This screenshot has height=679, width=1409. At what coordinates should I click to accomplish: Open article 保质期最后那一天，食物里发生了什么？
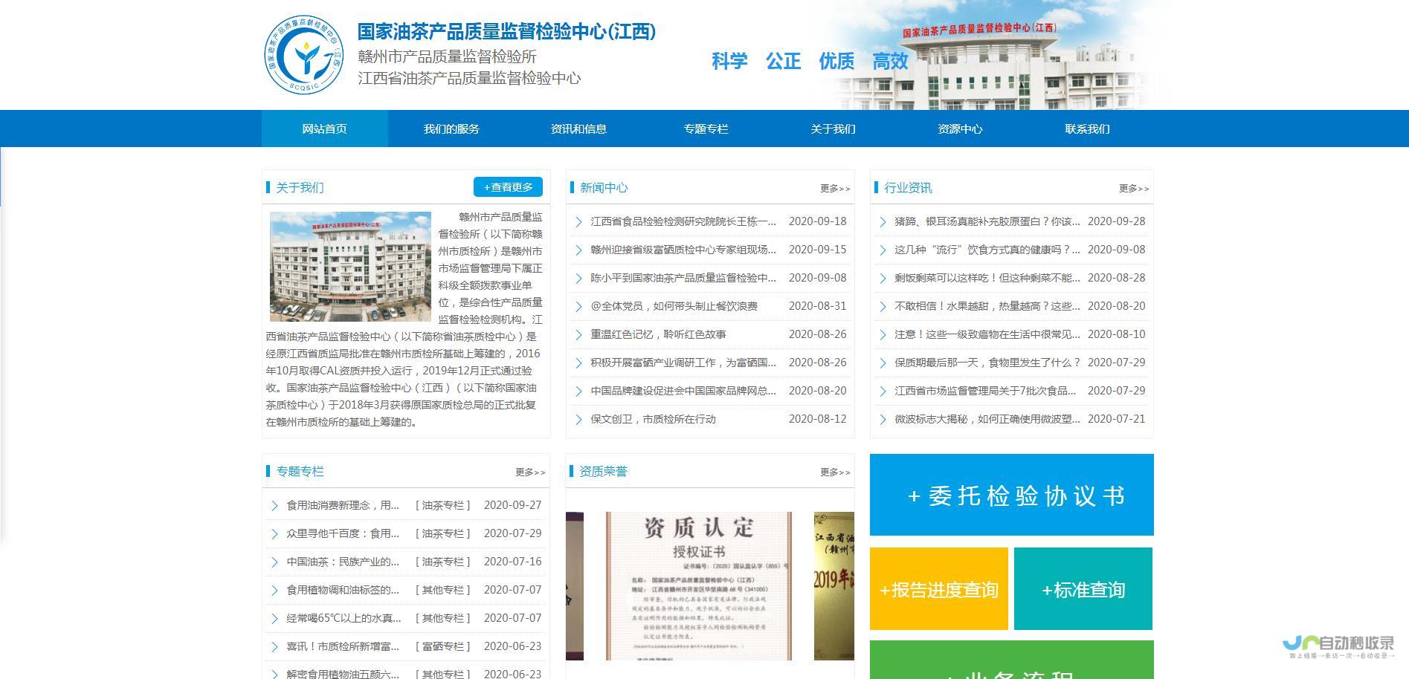[x=987, y=363]
